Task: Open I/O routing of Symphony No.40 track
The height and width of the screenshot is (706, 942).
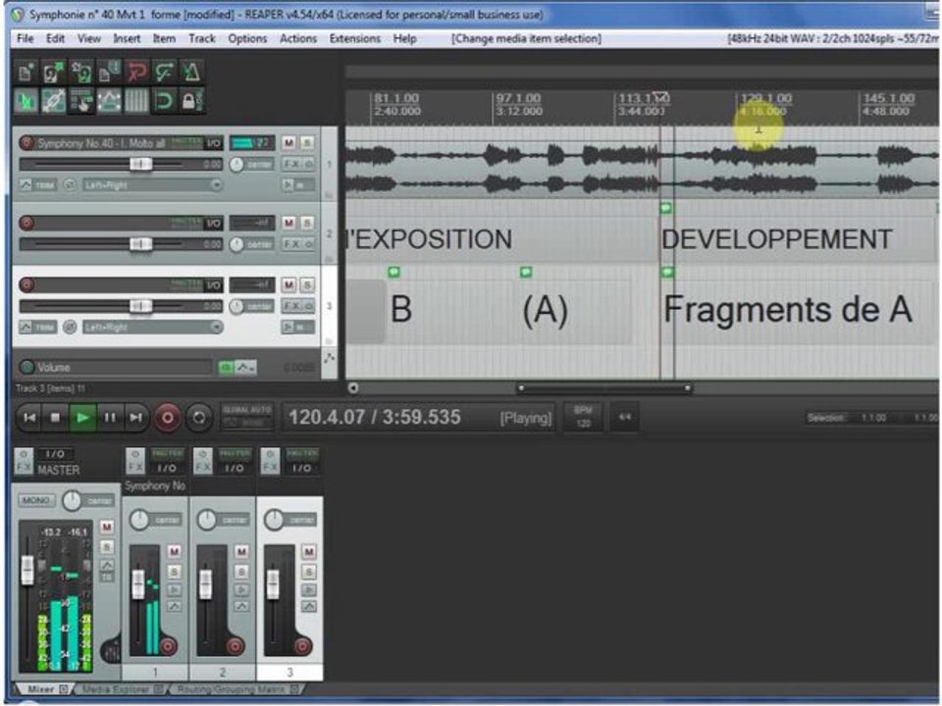Action: point(214,143)
